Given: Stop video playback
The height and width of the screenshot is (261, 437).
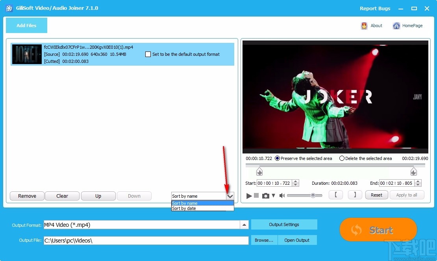Looking at the screenshot, I should (x=257, y=195).
